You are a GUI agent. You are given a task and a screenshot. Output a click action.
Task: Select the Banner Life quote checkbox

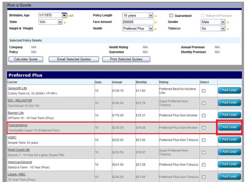pos(204,115)
